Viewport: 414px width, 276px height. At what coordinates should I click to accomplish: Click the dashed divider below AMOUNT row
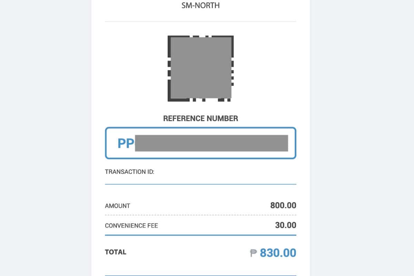200,215
